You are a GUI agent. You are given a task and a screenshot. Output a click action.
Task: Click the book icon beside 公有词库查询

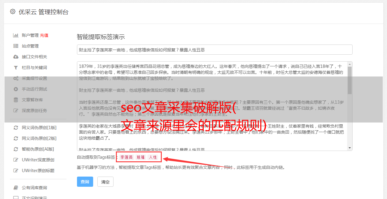[x=16, y=188]
